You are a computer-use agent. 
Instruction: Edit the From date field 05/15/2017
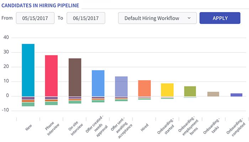(x=35, y=18)
